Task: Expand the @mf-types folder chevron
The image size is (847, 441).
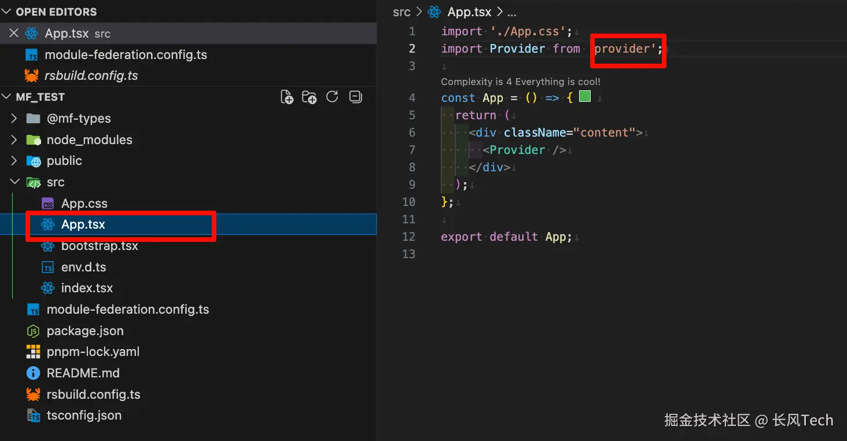Action: coord(14,119)
